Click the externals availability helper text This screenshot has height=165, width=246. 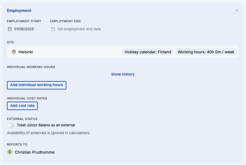49,133
